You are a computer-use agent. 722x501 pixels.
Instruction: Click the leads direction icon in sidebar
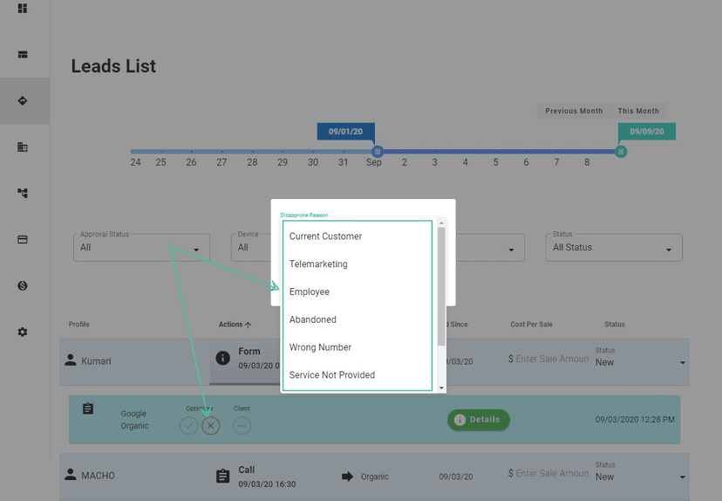click(x=23, y=100)
